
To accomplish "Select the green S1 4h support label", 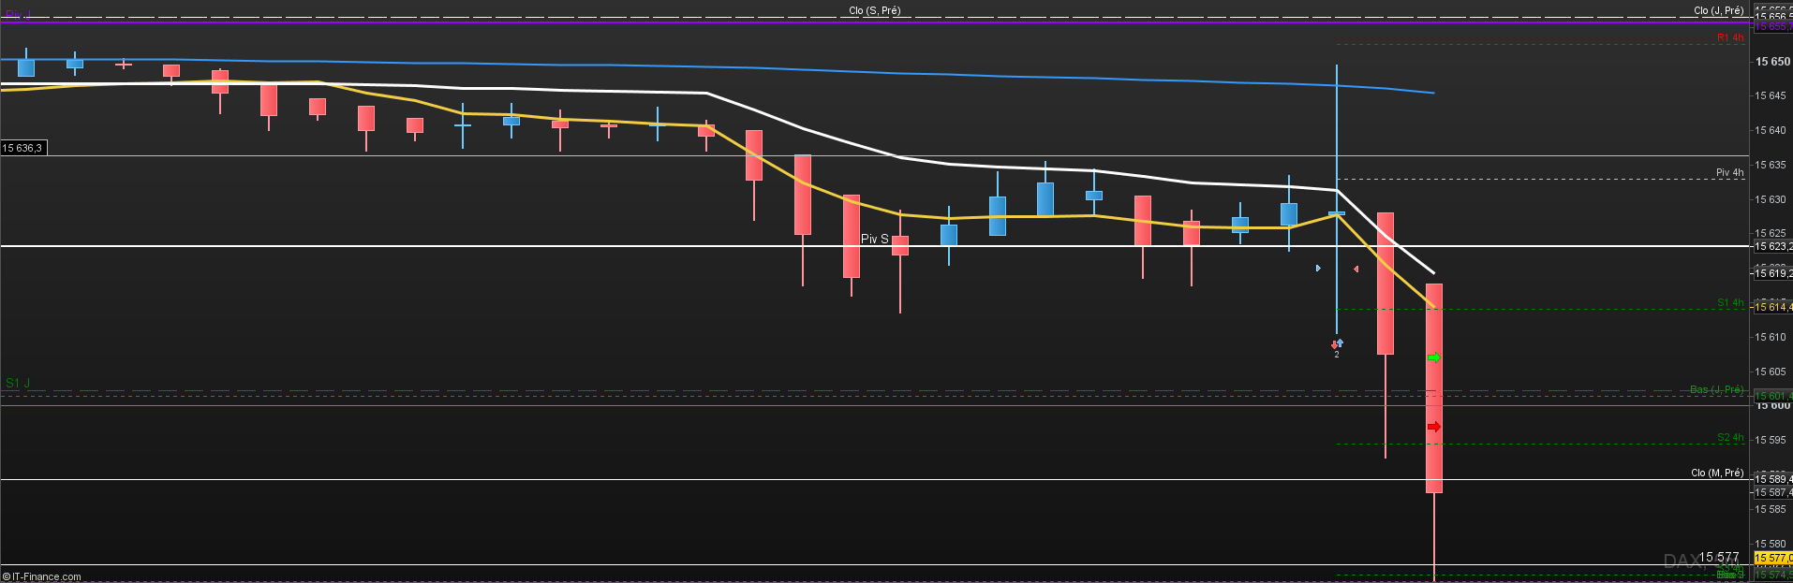I will (x=1730, y=303).
